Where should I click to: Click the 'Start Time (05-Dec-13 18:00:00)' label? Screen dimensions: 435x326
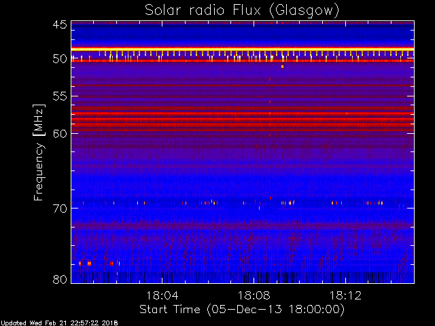[x=242, y=310]
